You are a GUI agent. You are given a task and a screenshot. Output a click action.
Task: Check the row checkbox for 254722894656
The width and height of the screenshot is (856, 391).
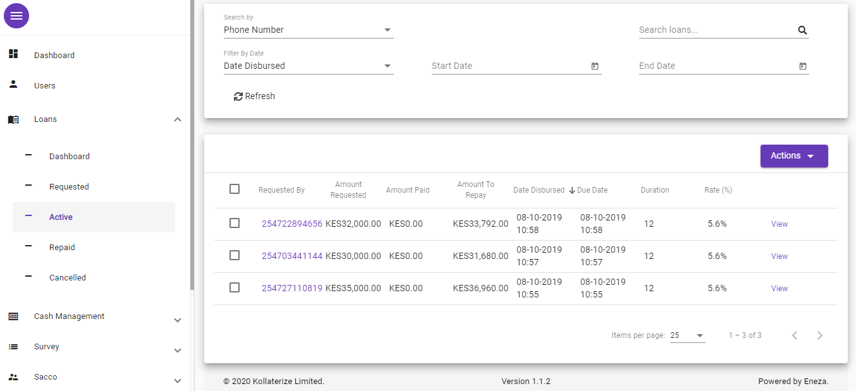(x=235, y=223)
